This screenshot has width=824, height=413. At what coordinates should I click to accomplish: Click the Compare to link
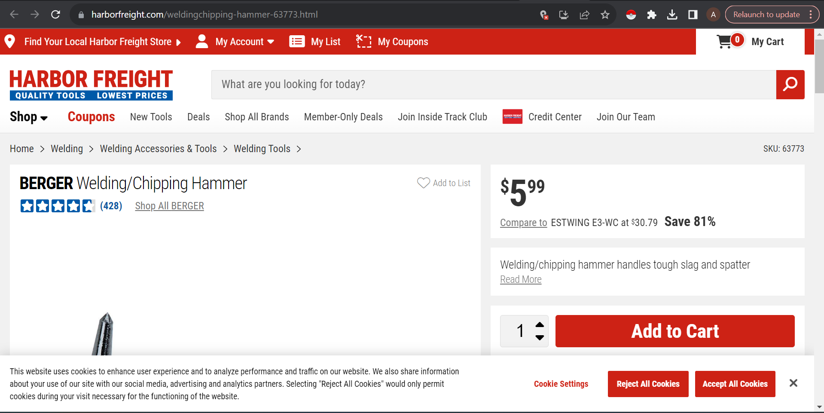coord(524,223)
